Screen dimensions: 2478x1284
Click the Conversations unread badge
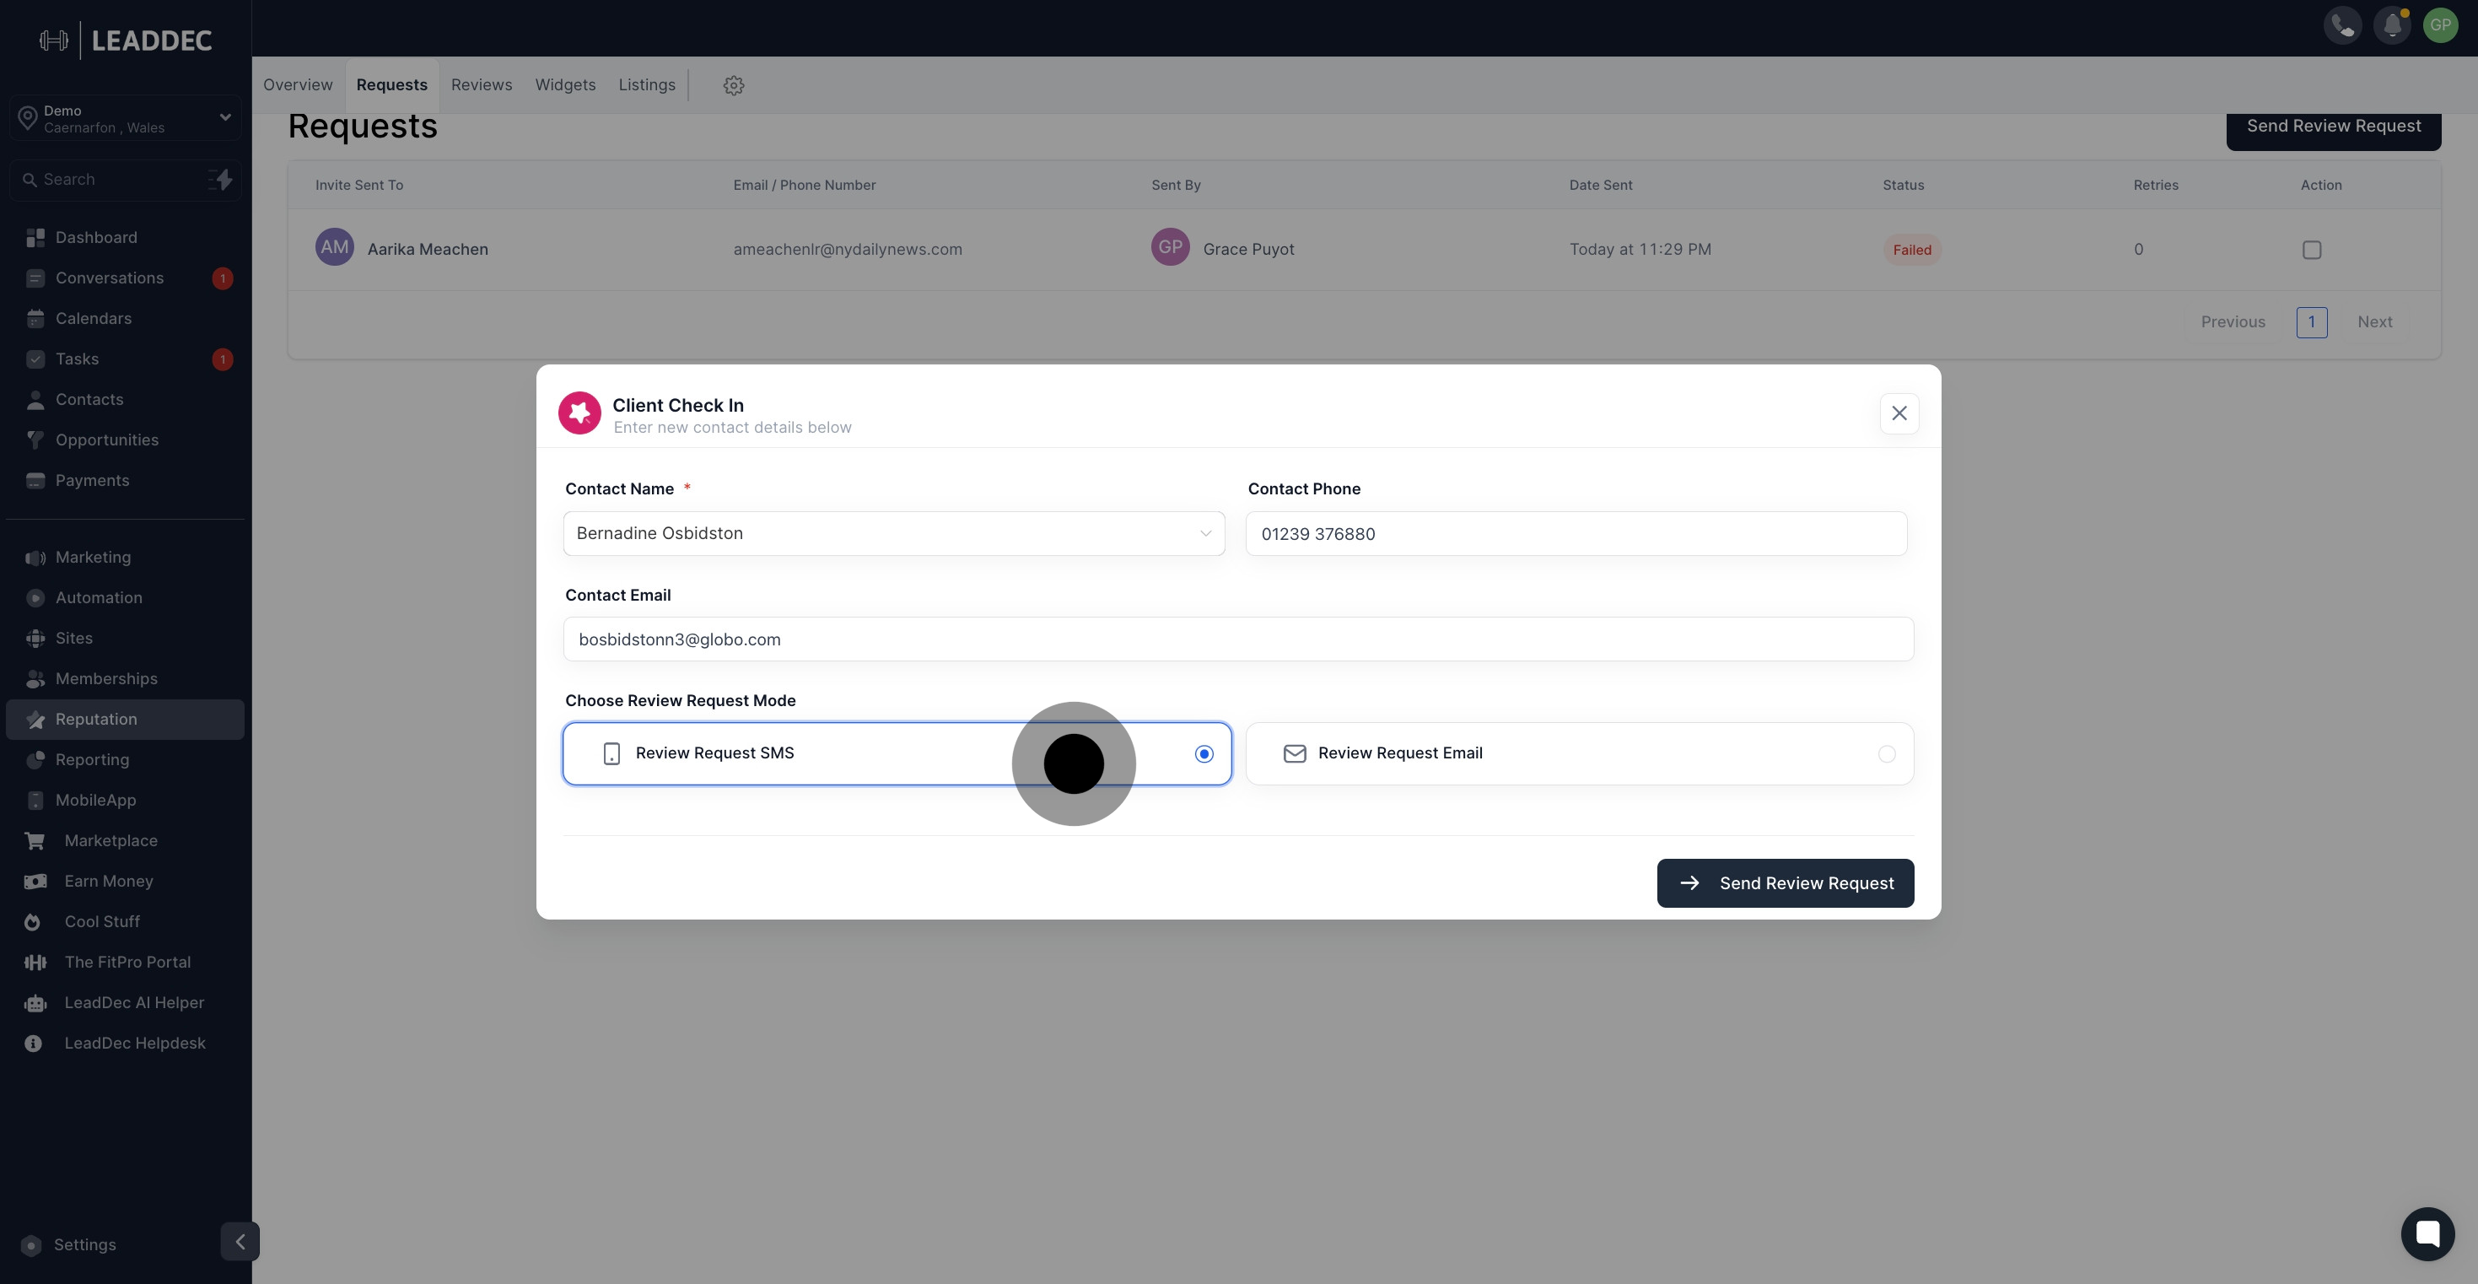(222, 278)
